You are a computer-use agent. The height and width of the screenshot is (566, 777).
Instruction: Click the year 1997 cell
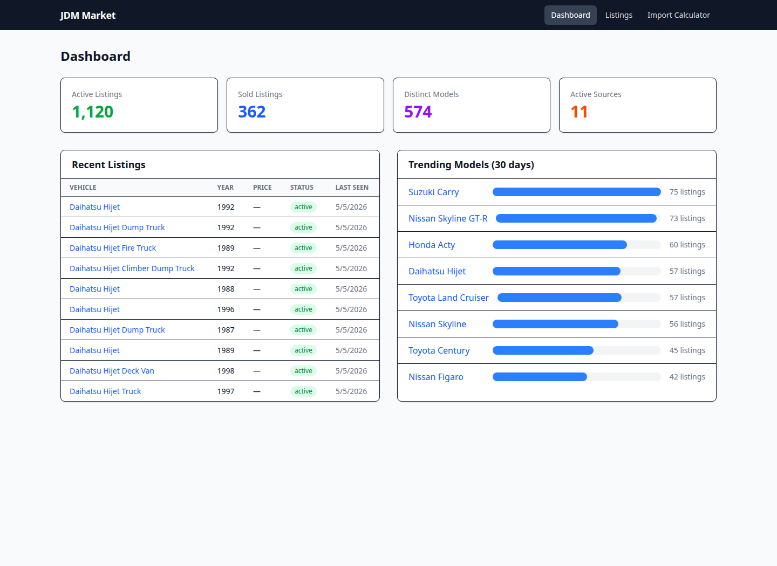click(226, 391)
